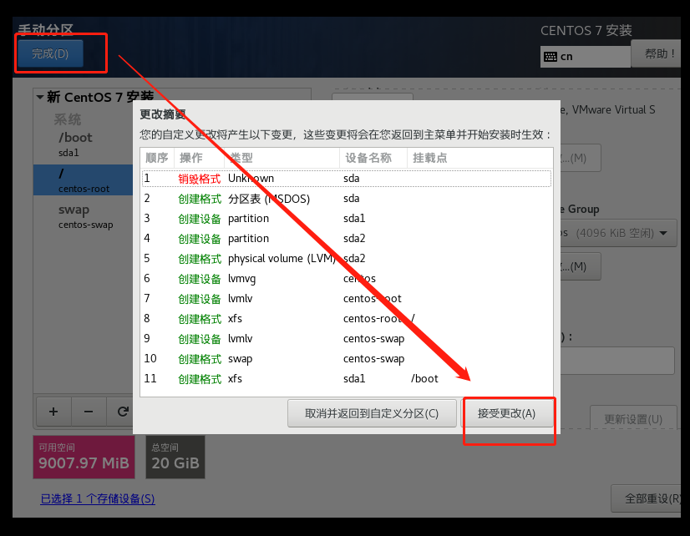
Task: Select row 5 physical volume (LVM) sda2
Action: tap(347, 259)
